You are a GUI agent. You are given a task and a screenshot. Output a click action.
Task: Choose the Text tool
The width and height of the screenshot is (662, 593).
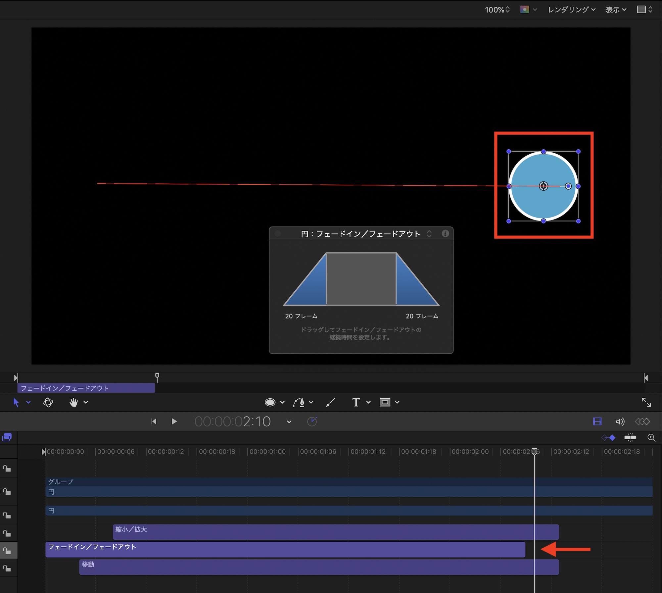[356, 402]
